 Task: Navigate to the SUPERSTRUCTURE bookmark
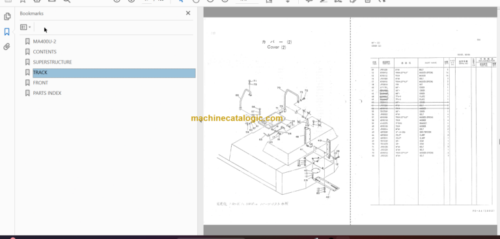(x=52, y=62)
